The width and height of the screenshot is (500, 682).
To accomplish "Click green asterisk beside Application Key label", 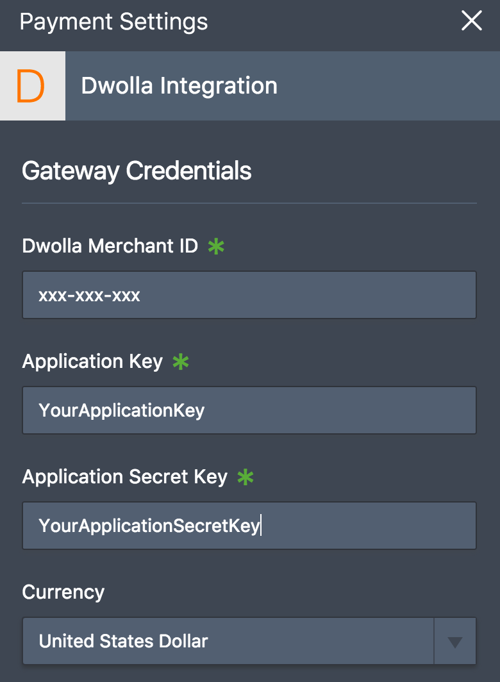I will pos(181,362).
